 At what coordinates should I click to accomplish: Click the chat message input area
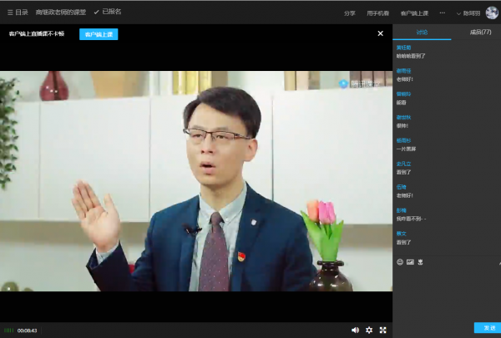(447, 292)
